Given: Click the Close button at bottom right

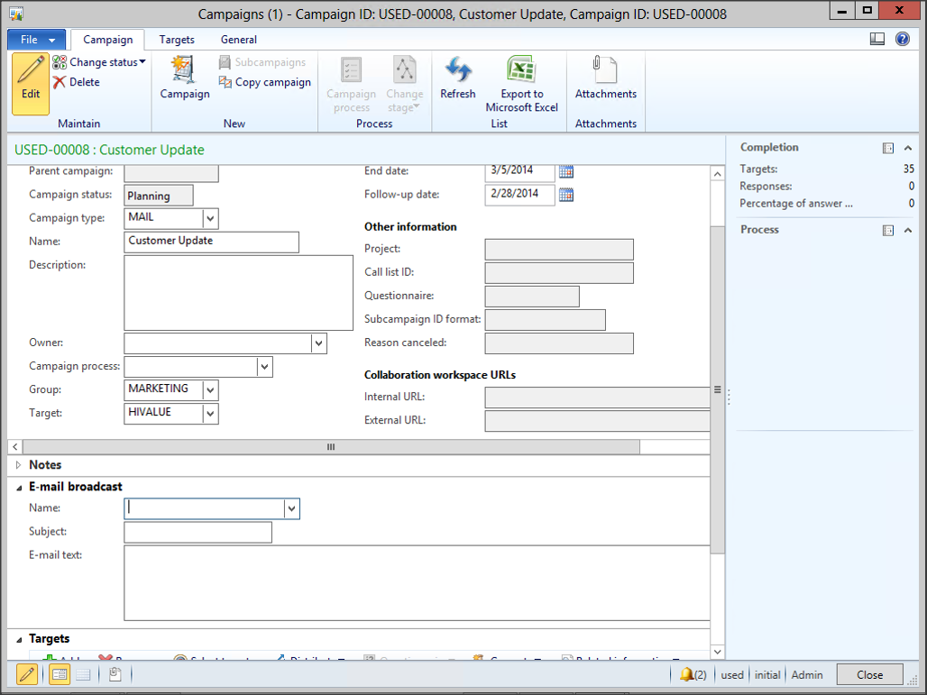Looking at the screenshot, I should (869, 674).
